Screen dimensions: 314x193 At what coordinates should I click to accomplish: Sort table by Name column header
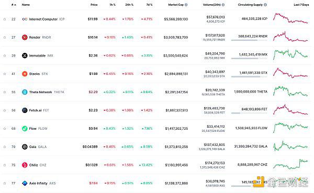tap(26, 5)
